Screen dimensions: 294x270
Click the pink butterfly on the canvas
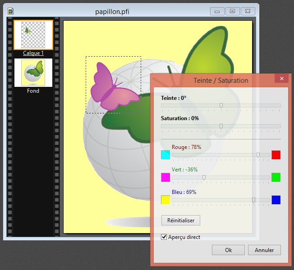click(x=113, y=88)
